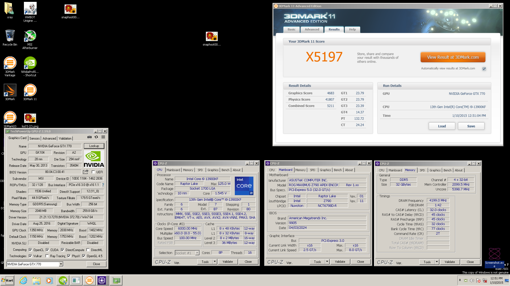Show hidden tray icons arrow

(460, 280)
